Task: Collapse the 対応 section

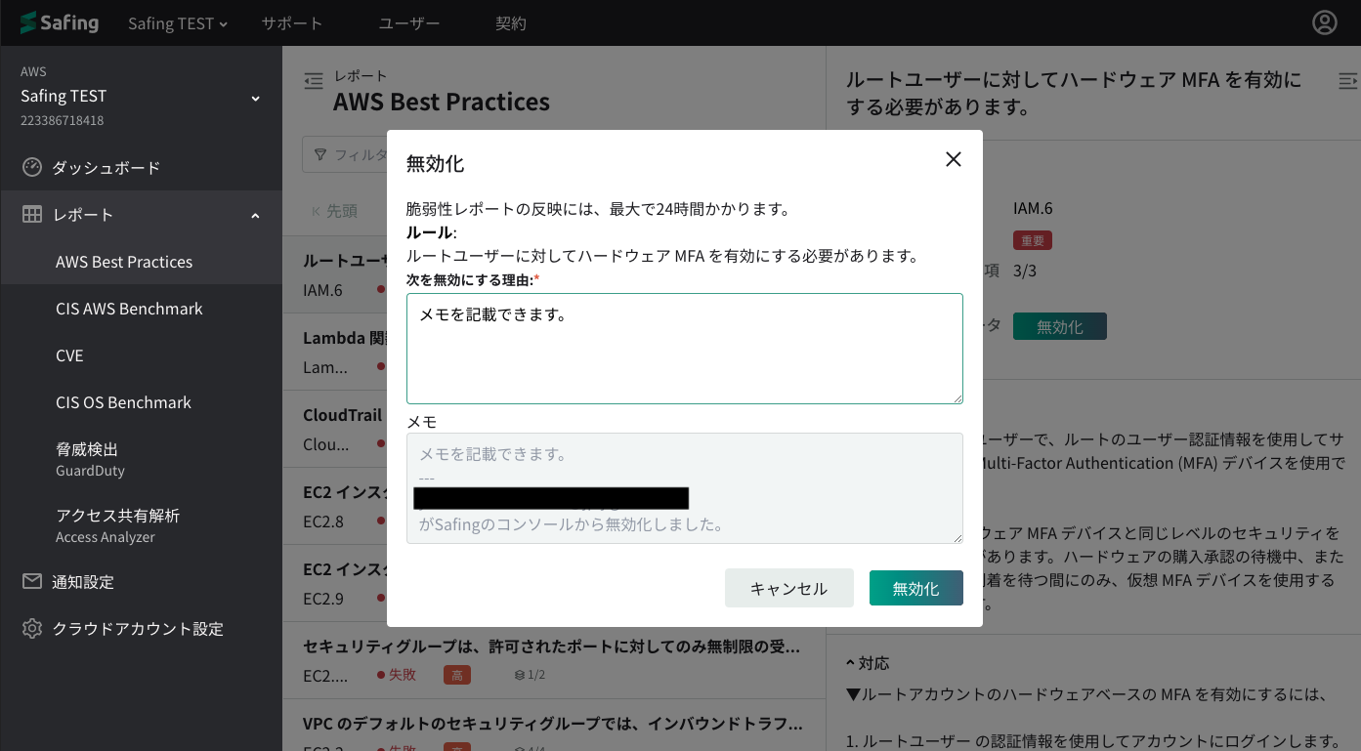Action: (868, 663)
